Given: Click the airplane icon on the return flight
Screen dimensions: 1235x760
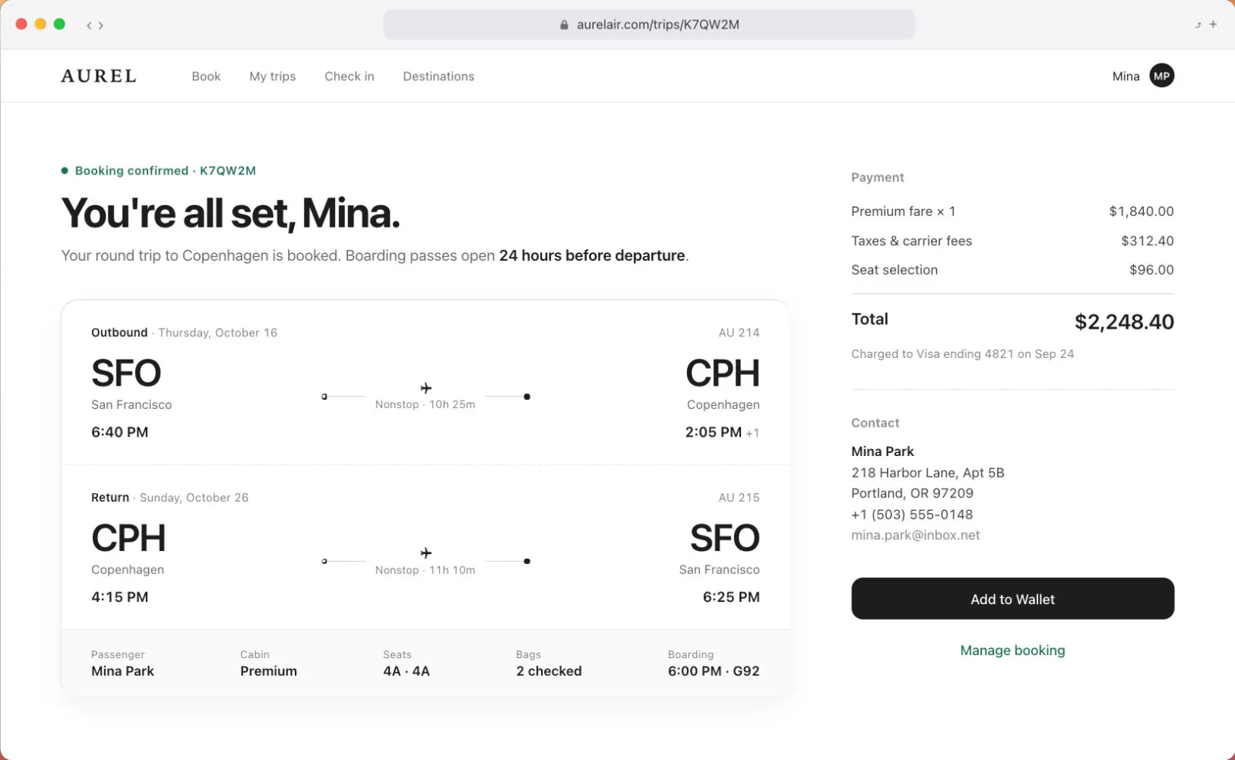Looking at the screenshot, I should coord(426,553).
